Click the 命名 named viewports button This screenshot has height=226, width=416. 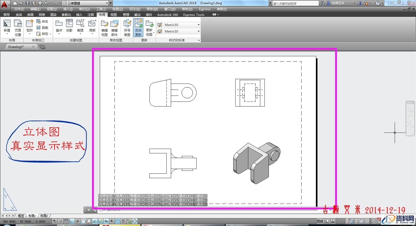(42, 21)
